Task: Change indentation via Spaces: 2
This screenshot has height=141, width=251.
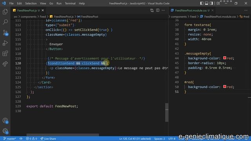Action: tap(160, 139)
